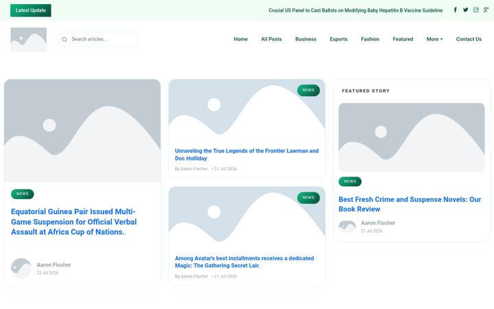Image resolution: width=494 pixels, height=309 pixels.
Task: Click the NEWS badge on Frontier Lawman card
Action: coord(309,90)
